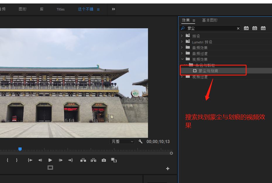Click search magnifier icon in Effects
This screenshot has height=183, width=272.
(x=183, y=28)
